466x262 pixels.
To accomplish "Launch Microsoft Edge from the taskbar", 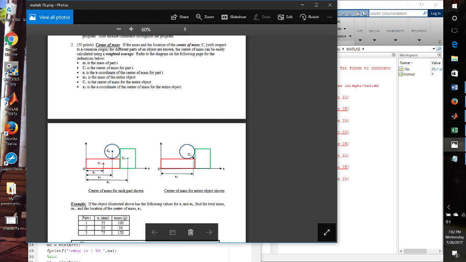I will point(454,44).
